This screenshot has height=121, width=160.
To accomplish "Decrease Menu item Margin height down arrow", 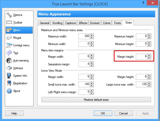I will click(149, 58).
